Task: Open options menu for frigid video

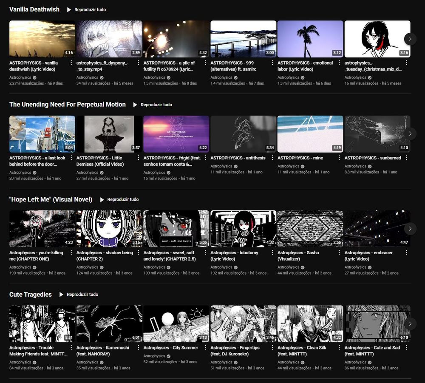Action: pos(205,158)
